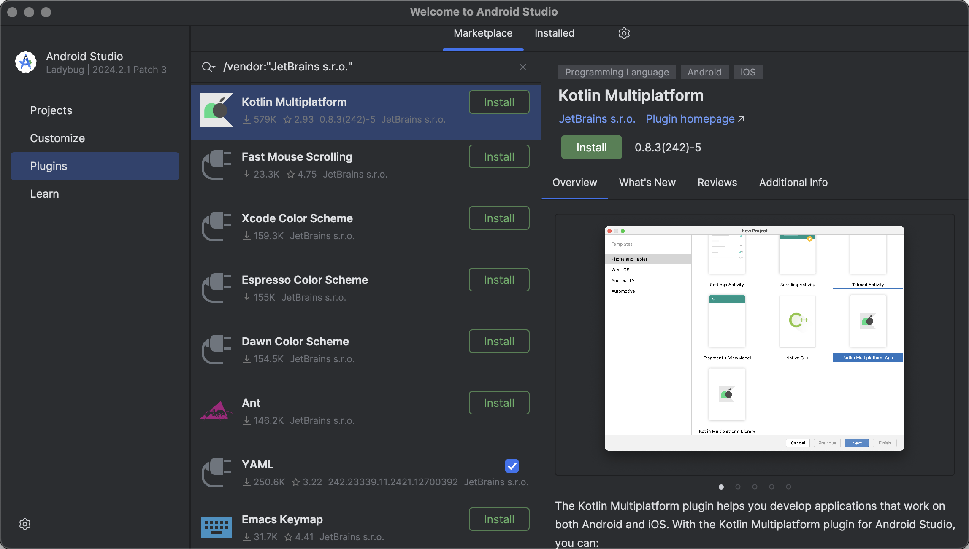
Task: Click the Dawn Color Scheme plugin icon
Action: point(217,350)
